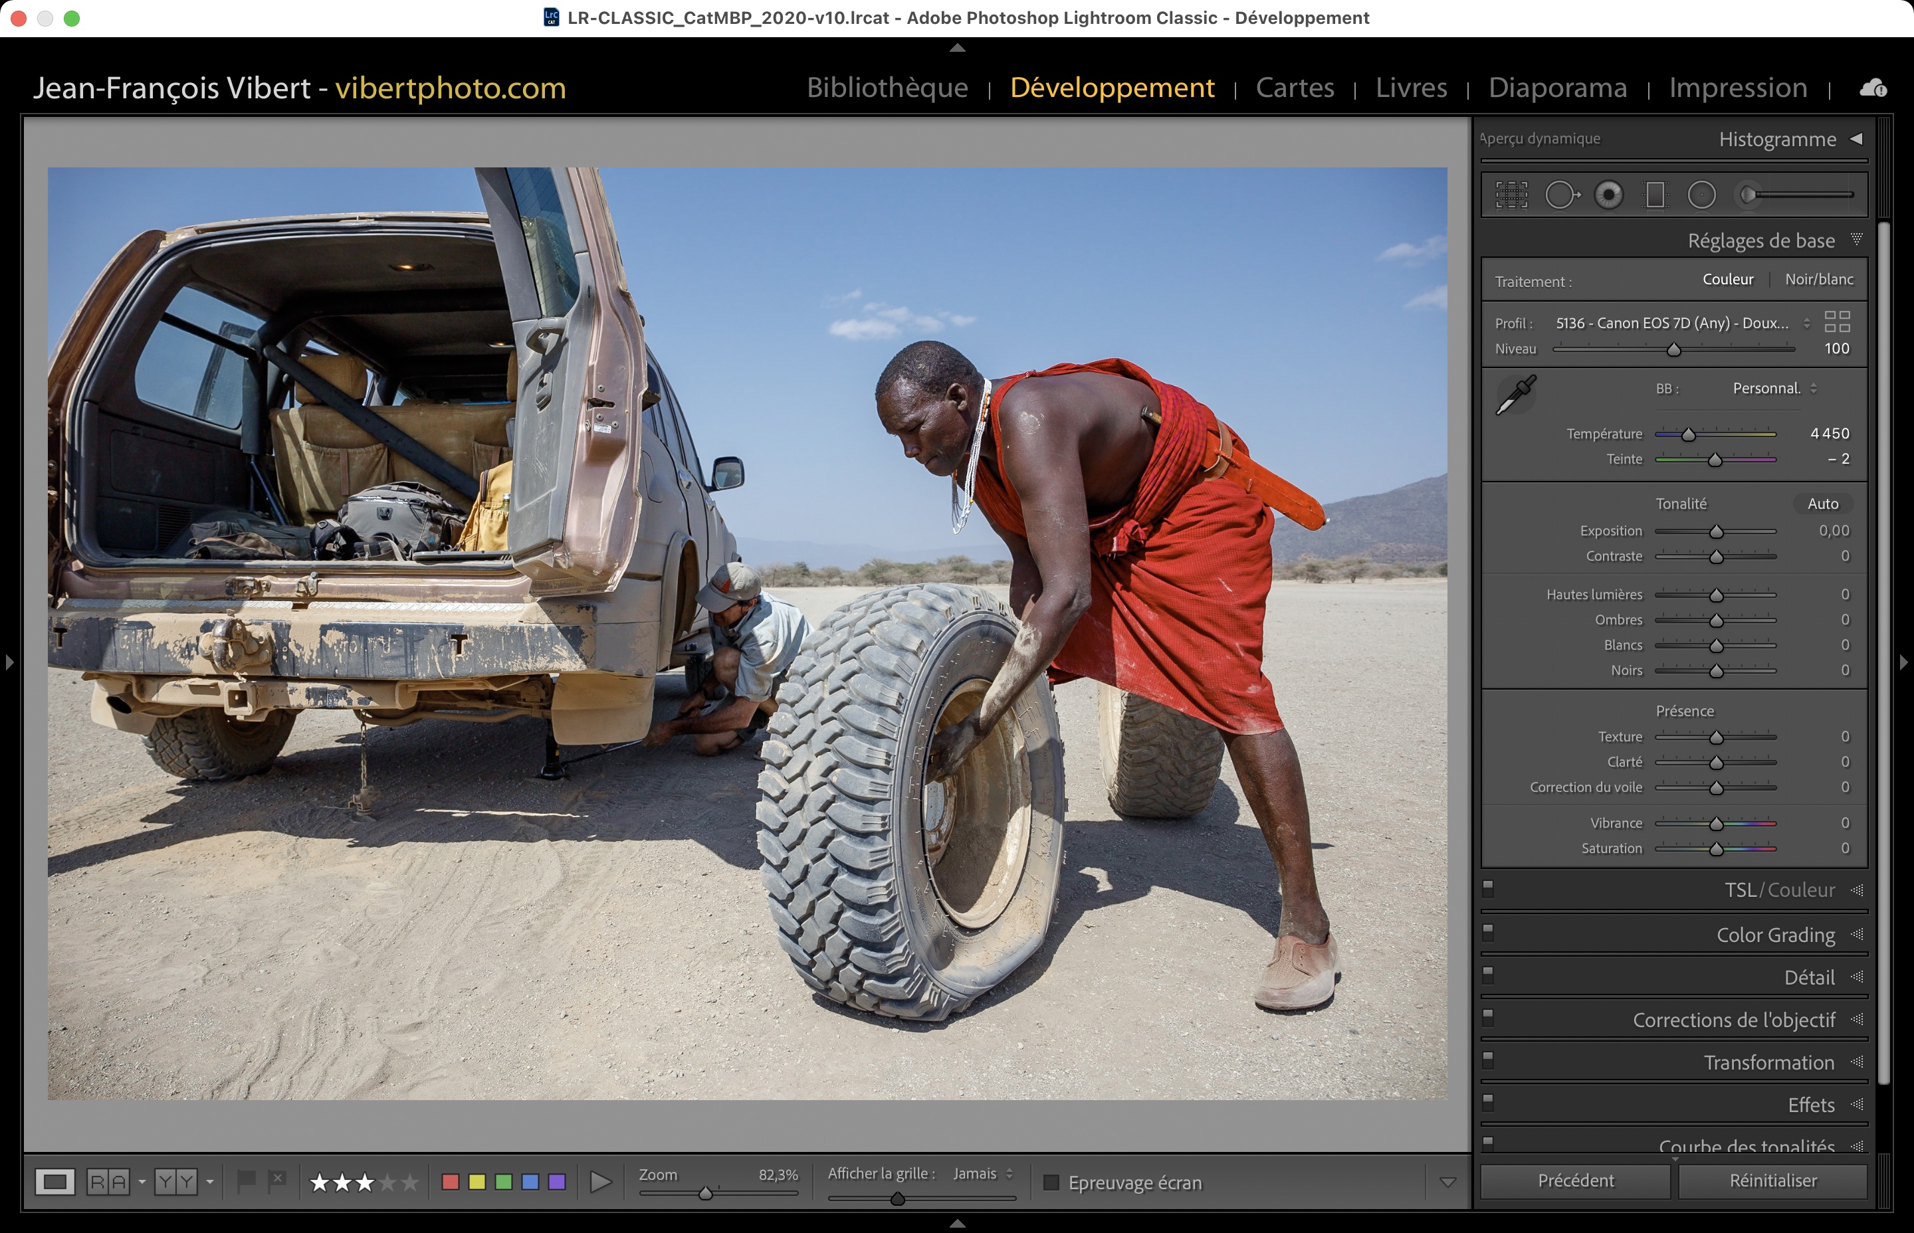Switch treatment to Noir/blanc

point(1819,280)
